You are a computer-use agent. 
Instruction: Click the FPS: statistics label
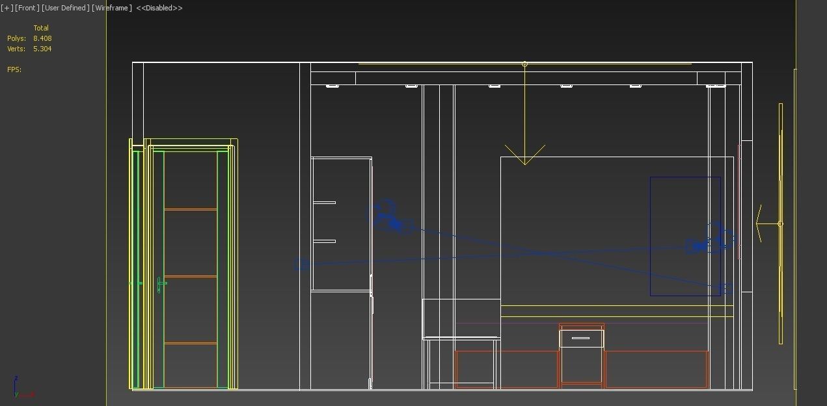tap(14, 70)
